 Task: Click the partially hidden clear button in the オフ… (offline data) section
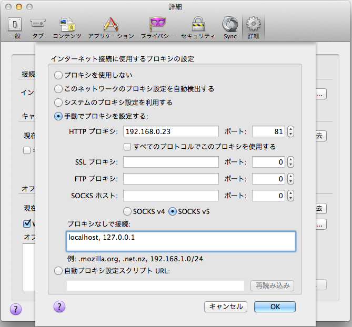click(321, 209)
